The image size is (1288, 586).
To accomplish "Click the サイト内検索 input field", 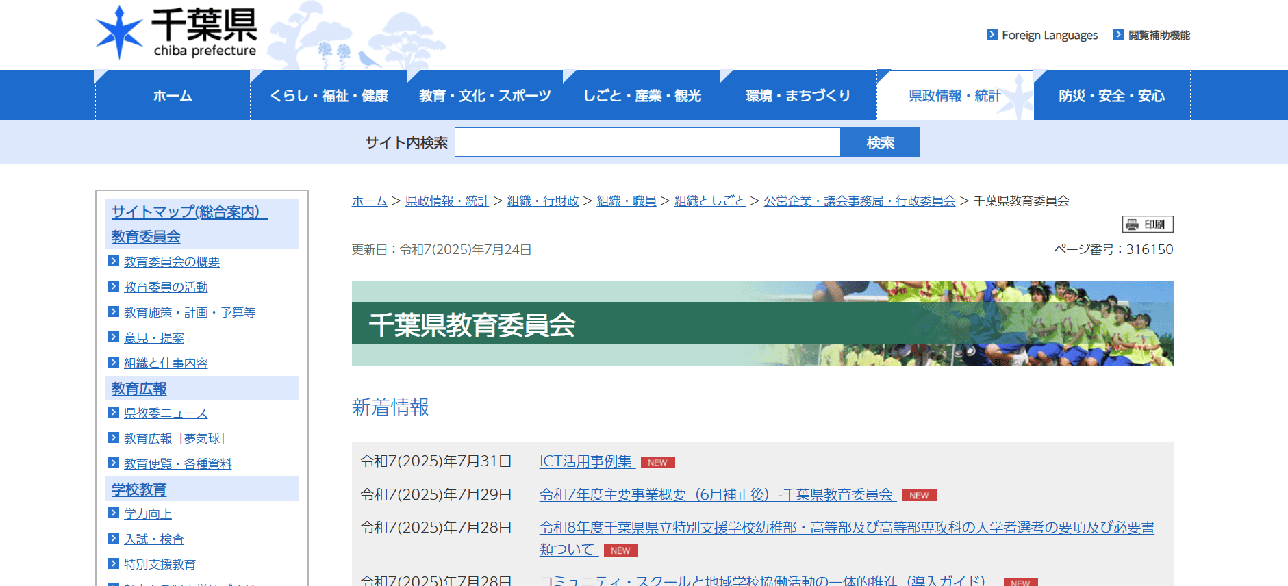I will [648, 142].
